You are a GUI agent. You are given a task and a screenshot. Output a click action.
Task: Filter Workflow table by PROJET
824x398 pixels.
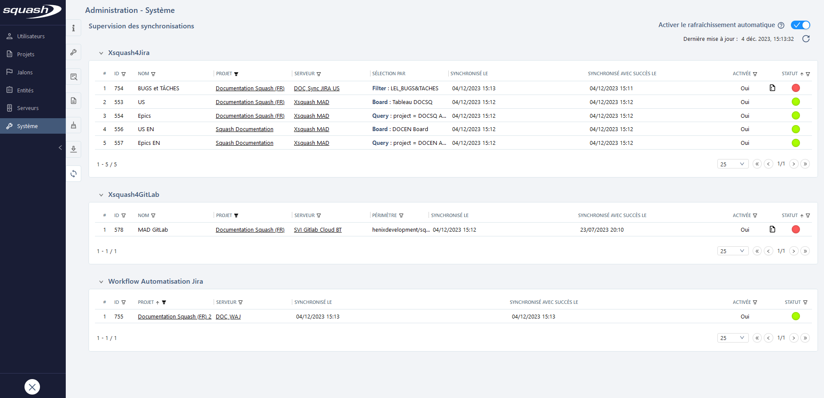[164, 302]
